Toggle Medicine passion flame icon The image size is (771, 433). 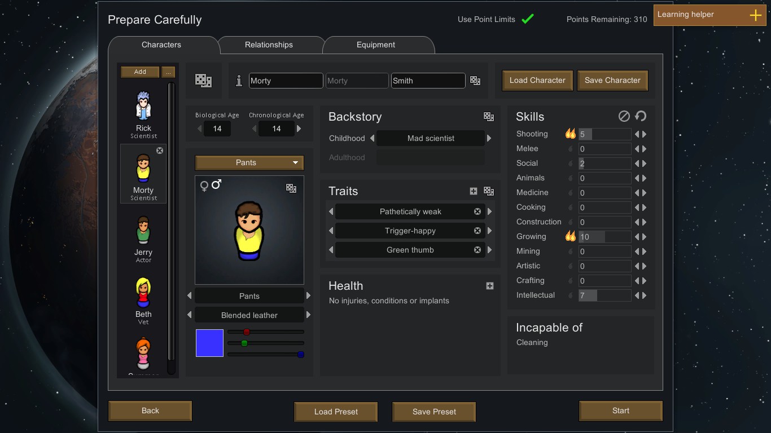pos(570,193)
